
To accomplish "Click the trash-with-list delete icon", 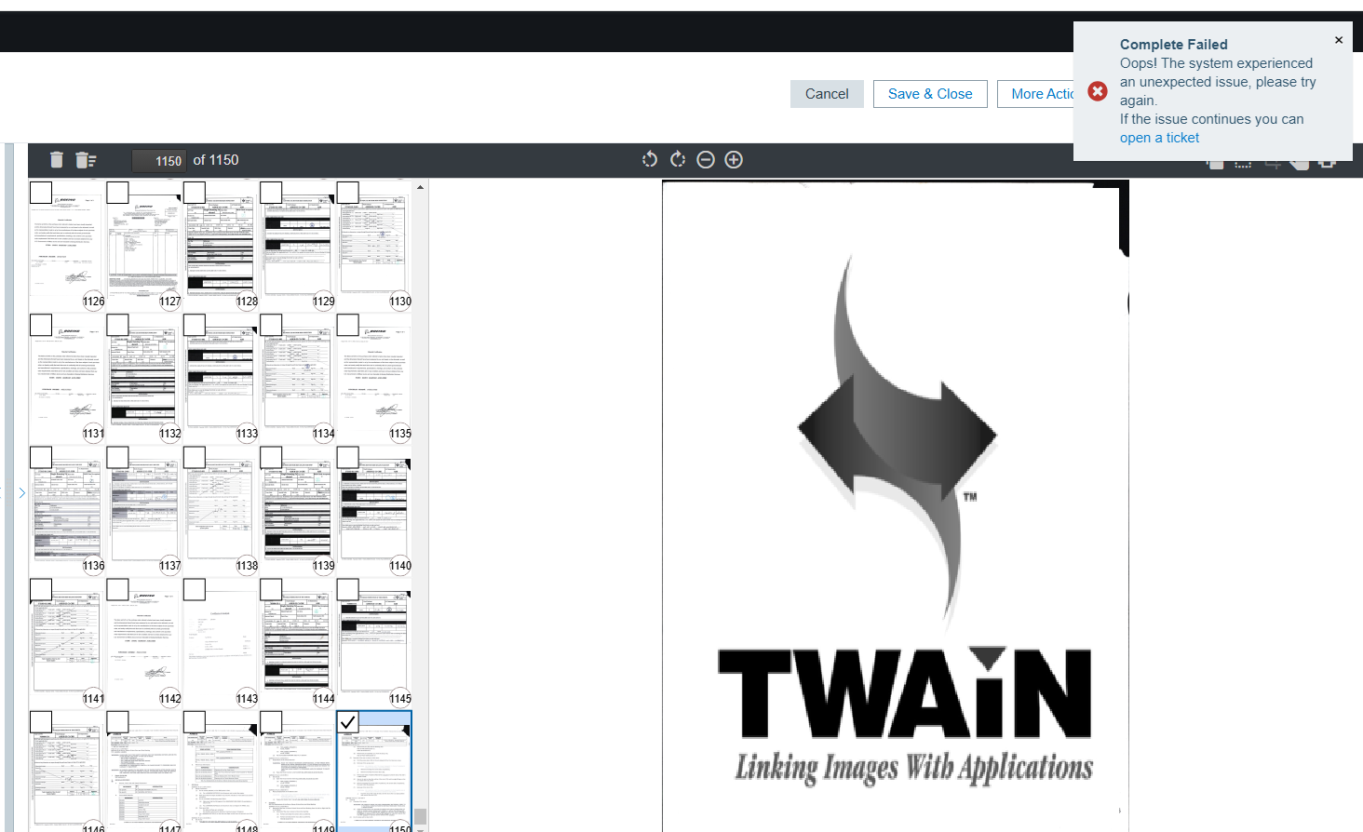I will [x=86, y=159].
